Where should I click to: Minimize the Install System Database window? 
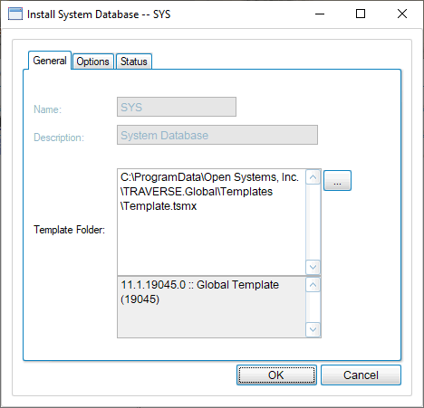[x=320, y=14]
